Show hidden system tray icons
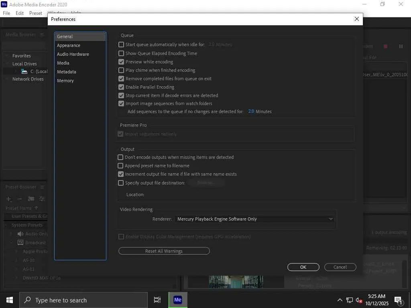 tap(340, 300)
